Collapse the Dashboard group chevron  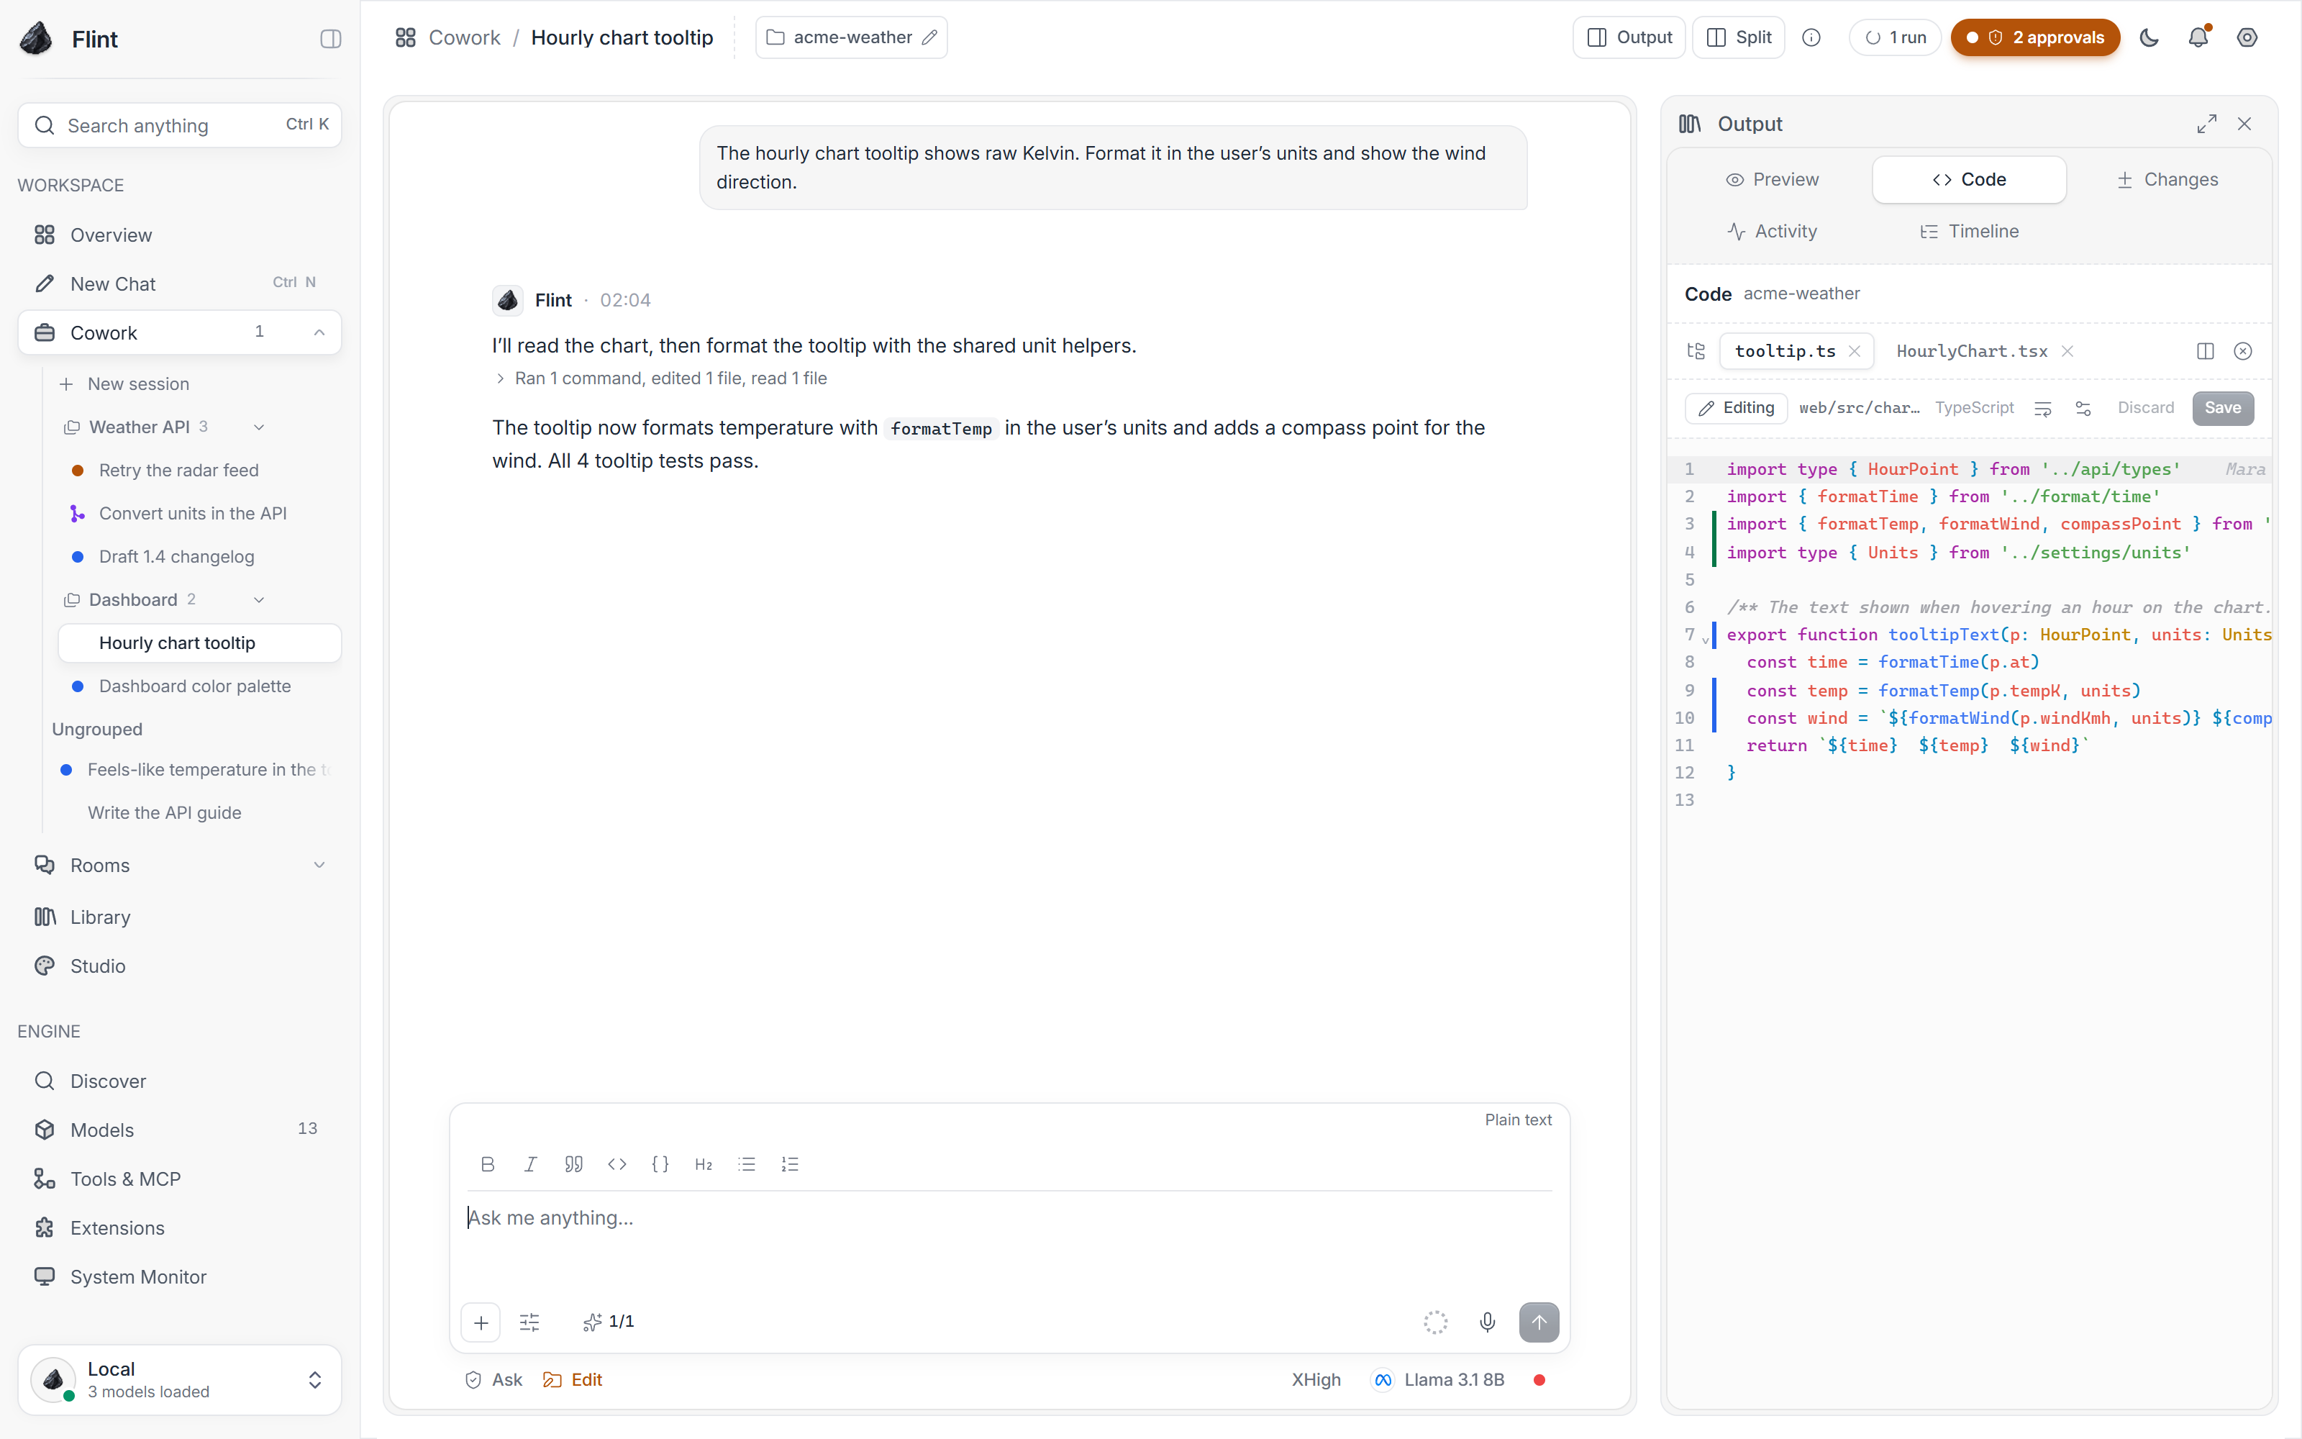[x=259, y=599]
